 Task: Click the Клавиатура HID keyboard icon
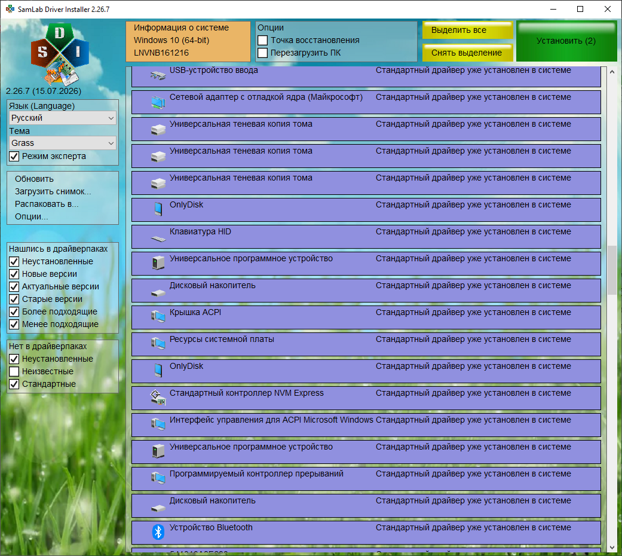158,238
